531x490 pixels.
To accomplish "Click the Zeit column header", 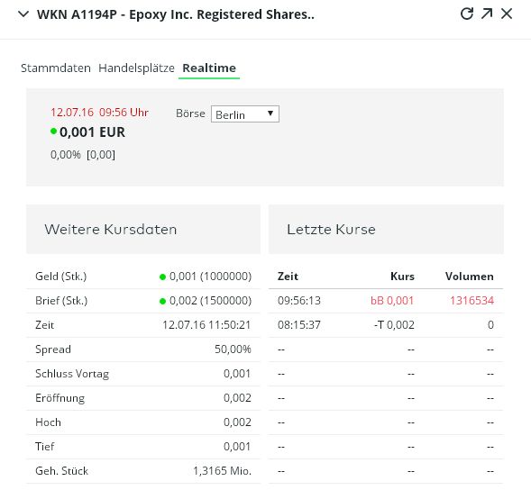I will (x=288, y=277).
